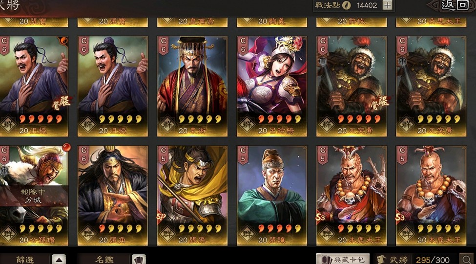The image size is (476, 264).
Task: Select the 呂玲綺 general card
Action: (x=272, y=87)
